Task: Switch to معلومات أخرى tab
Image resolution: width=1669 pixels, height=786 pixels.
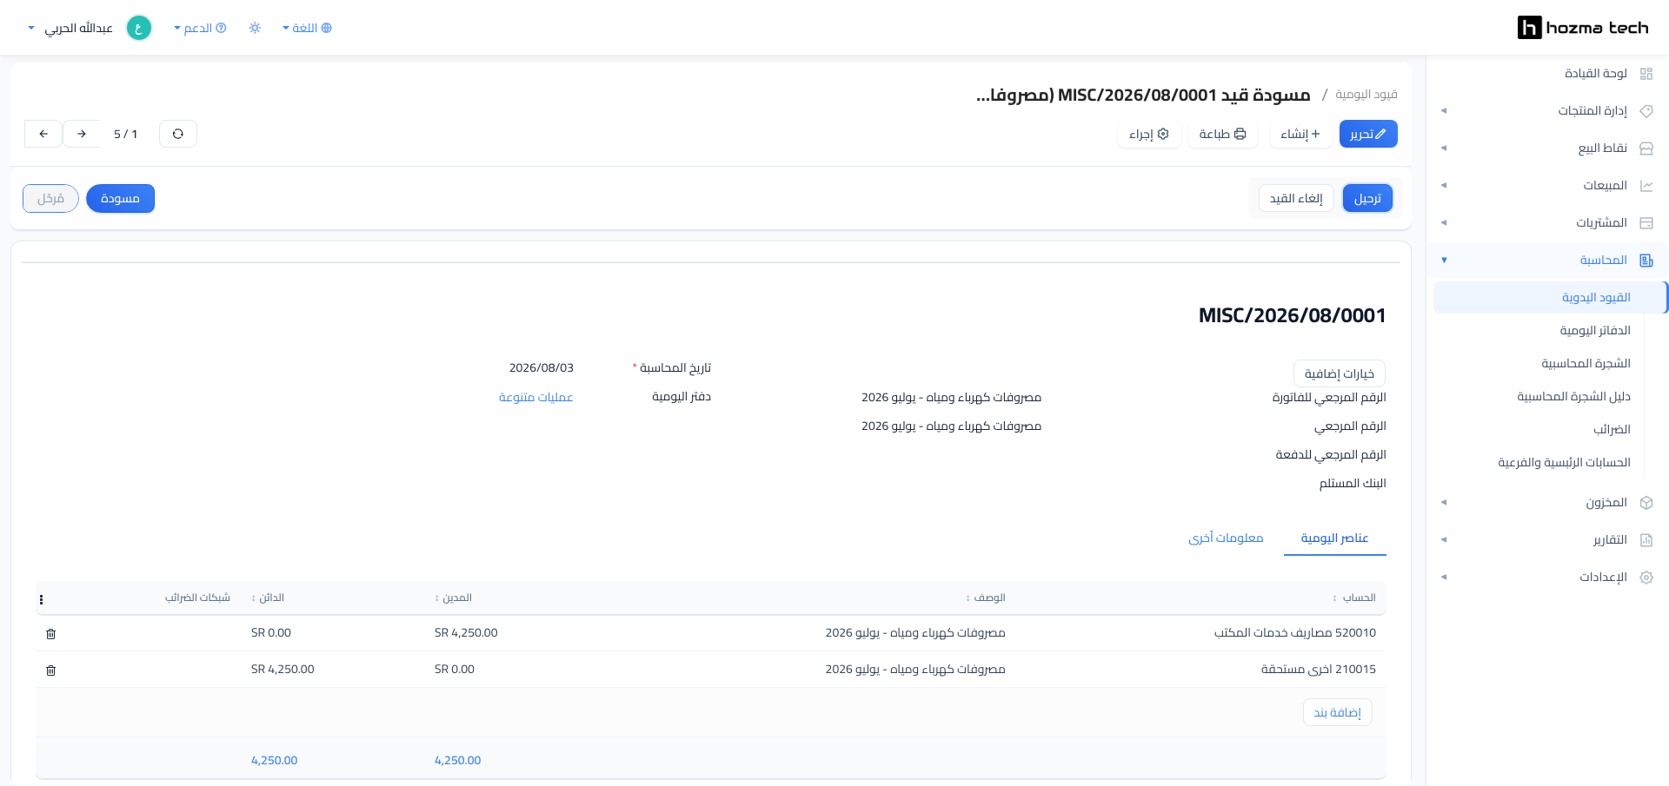Action: point(1226,538)
